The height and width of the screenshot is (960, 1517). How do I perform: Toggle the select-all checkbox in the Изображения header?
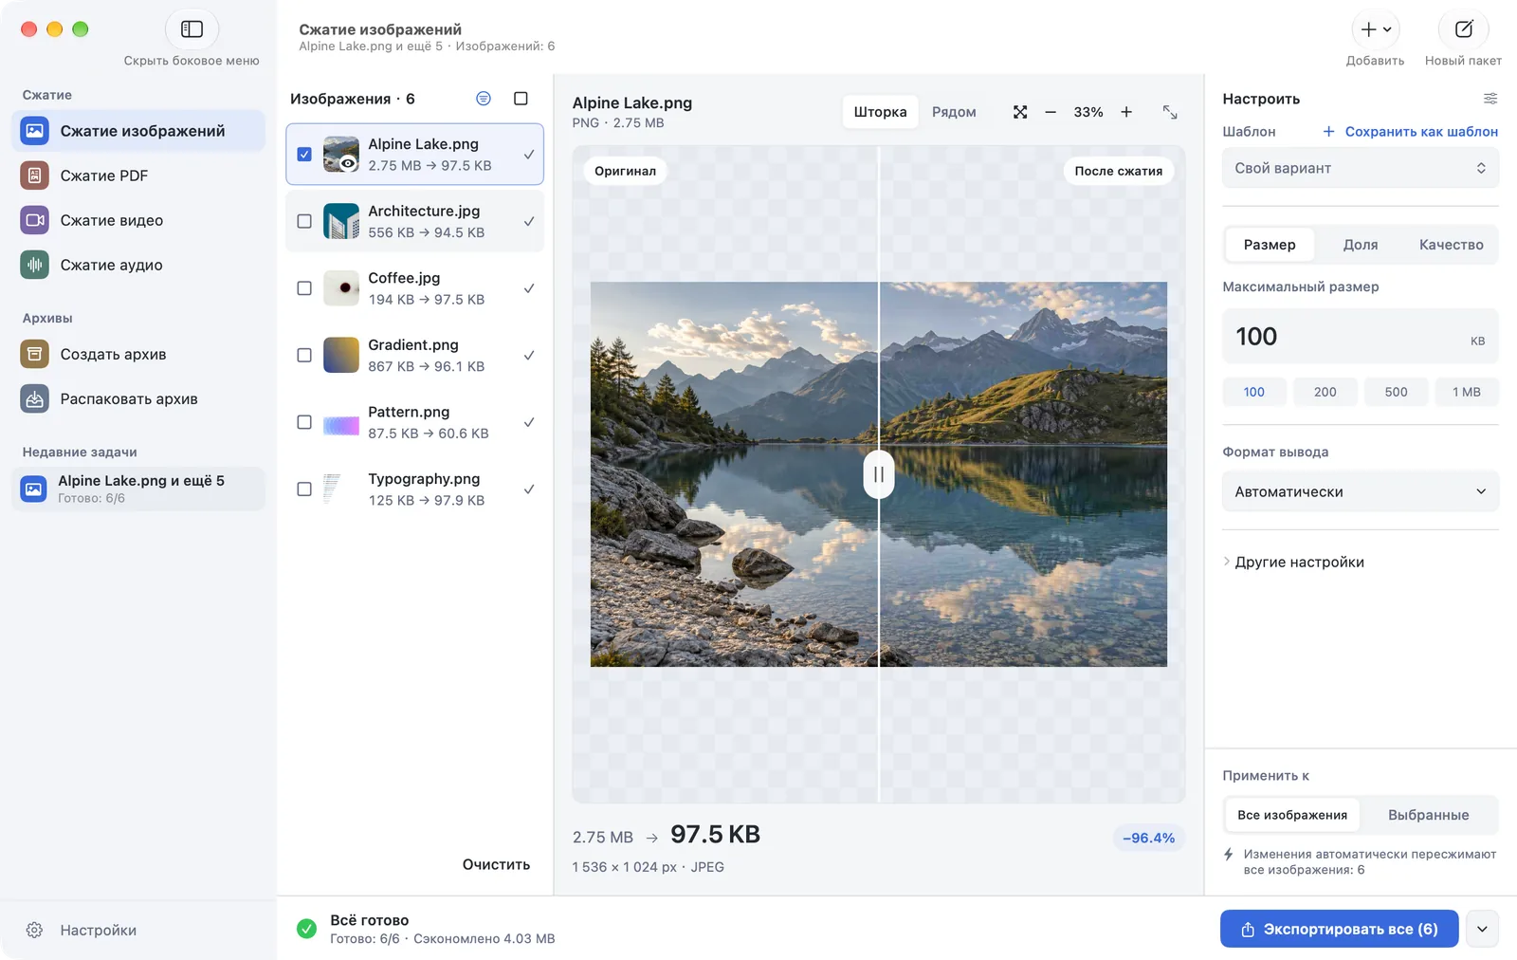[521, 99]
